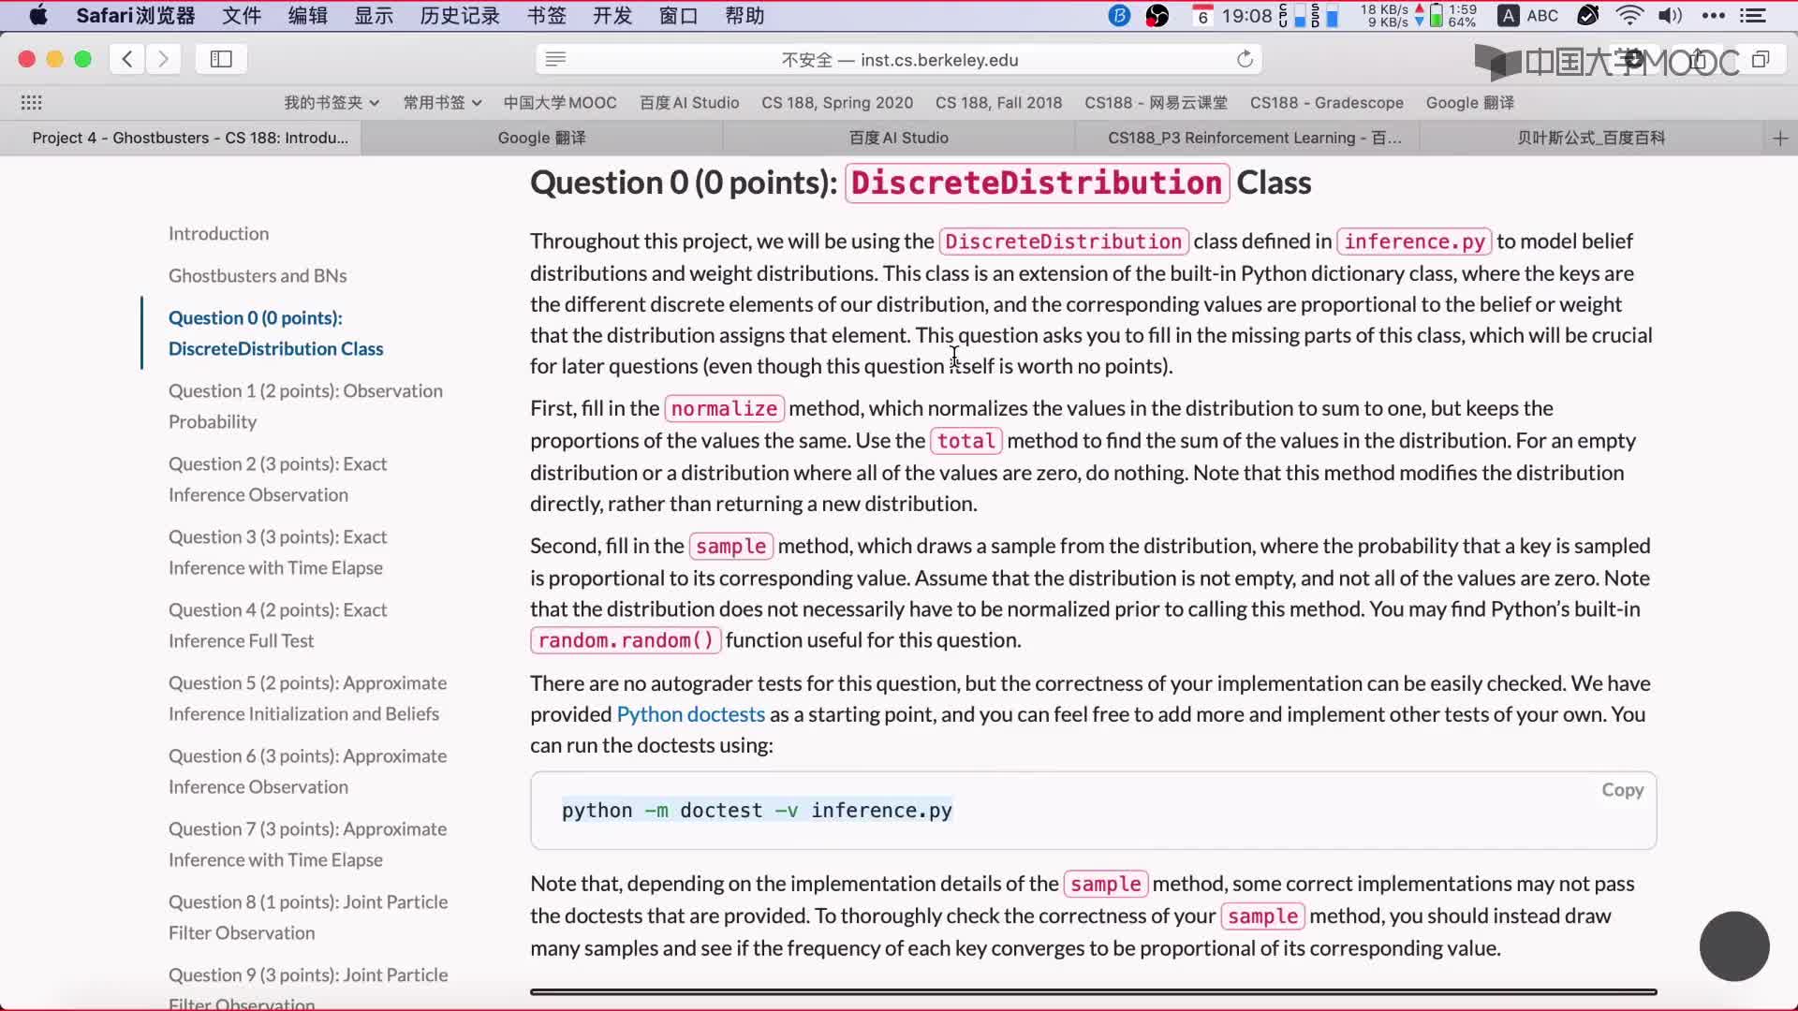This screenshot has width=1798, height=1011.
Task: Open the input source ABC indicator
Action: point(1528,16)
